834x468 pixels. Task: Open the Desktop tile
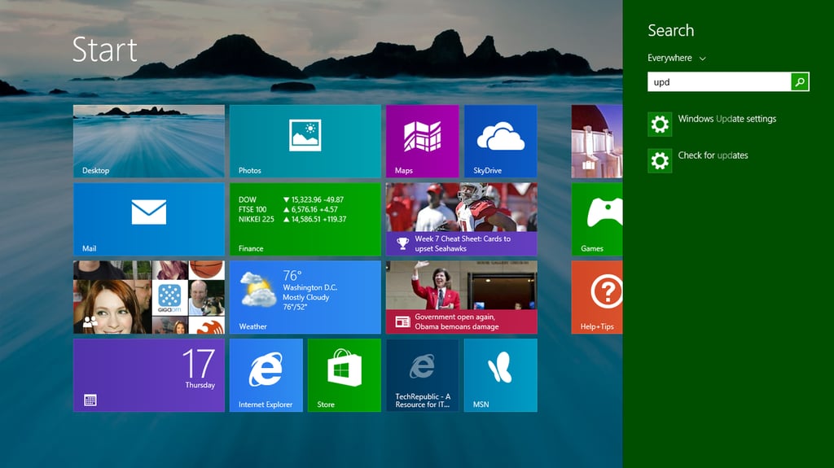pyautogui.click(x=149, y=141)
